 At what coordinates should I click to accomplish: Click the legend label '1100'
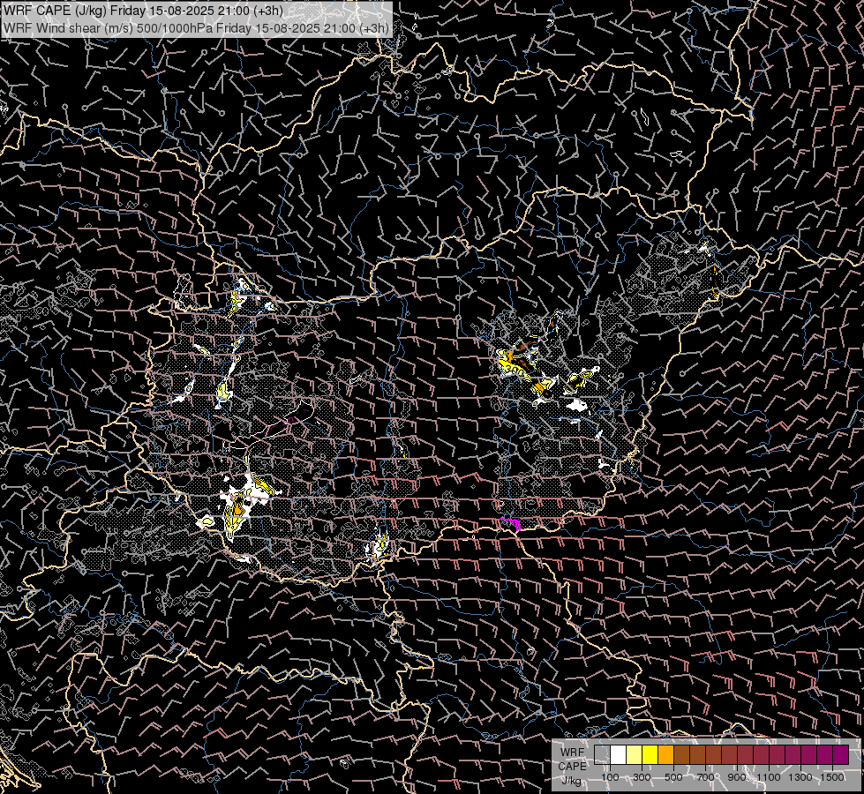click(769, 777)
